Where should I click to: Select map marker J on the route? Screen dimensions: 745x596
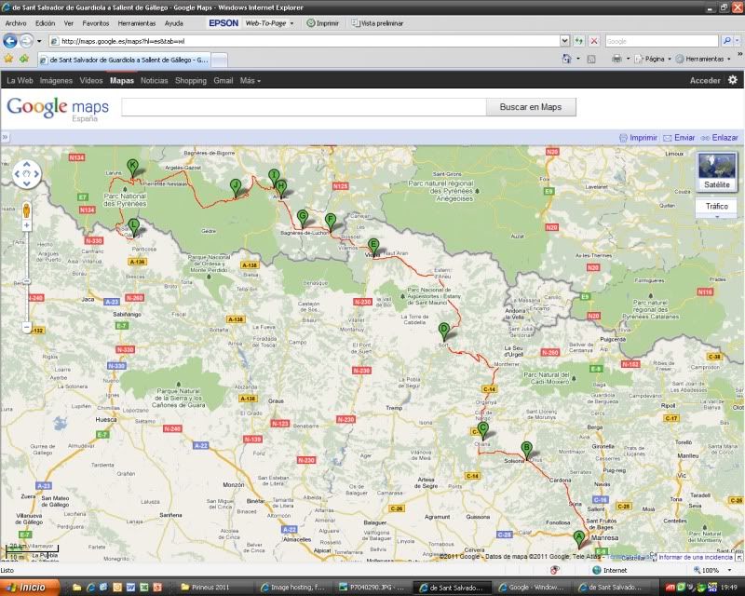click(x=236, y=188)
